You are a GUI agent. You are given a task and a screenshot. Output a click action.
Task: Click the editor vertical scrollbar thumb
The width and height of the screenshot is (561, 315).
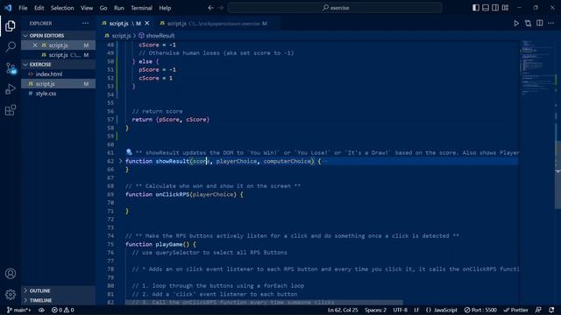tap(557, 175)
